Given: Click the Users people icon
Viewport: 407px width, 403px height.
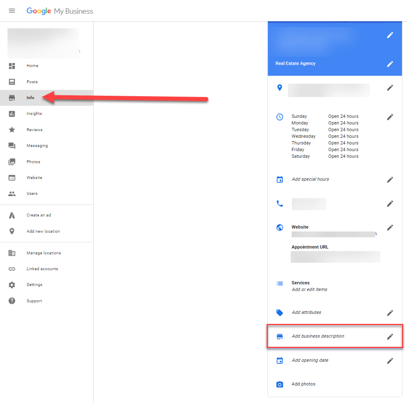Looking at the screenshot, I should pyautogui.click(x=12, y=194).
